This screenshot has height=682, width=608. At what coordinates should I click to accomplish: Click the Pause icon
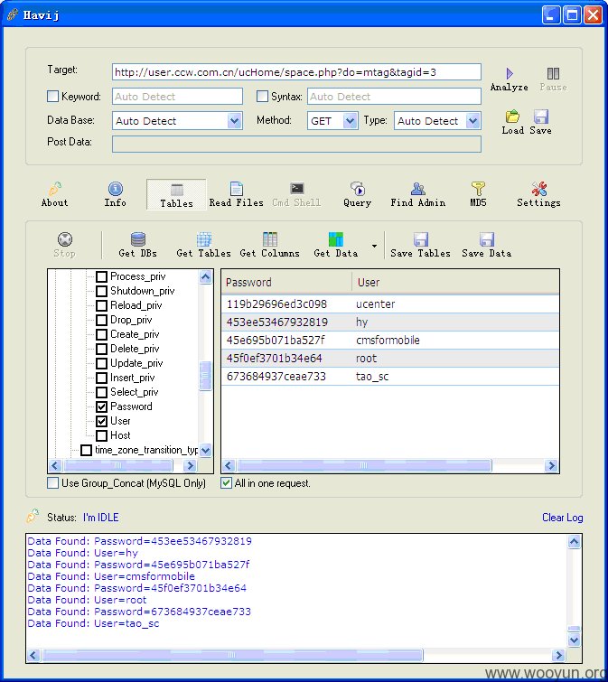click(553, 73)
